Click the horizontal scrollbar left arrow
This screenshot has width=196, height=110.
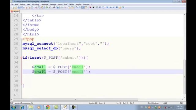[x=12, y=100]
